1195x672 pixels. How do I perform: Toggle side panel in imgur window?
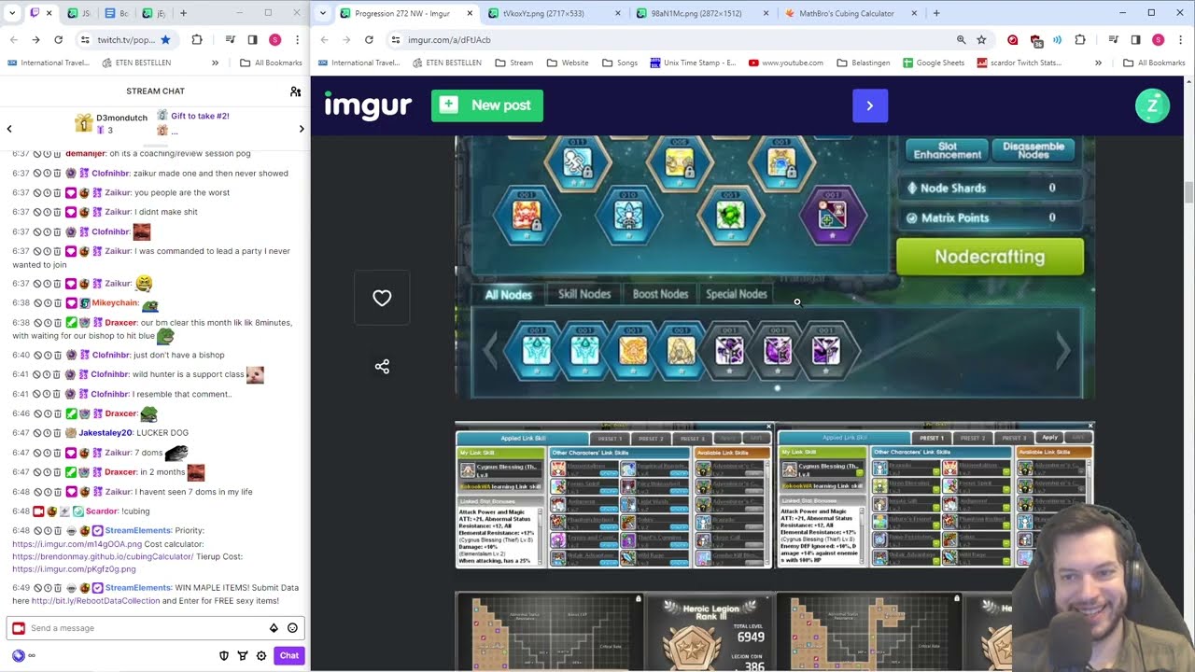1135,40
